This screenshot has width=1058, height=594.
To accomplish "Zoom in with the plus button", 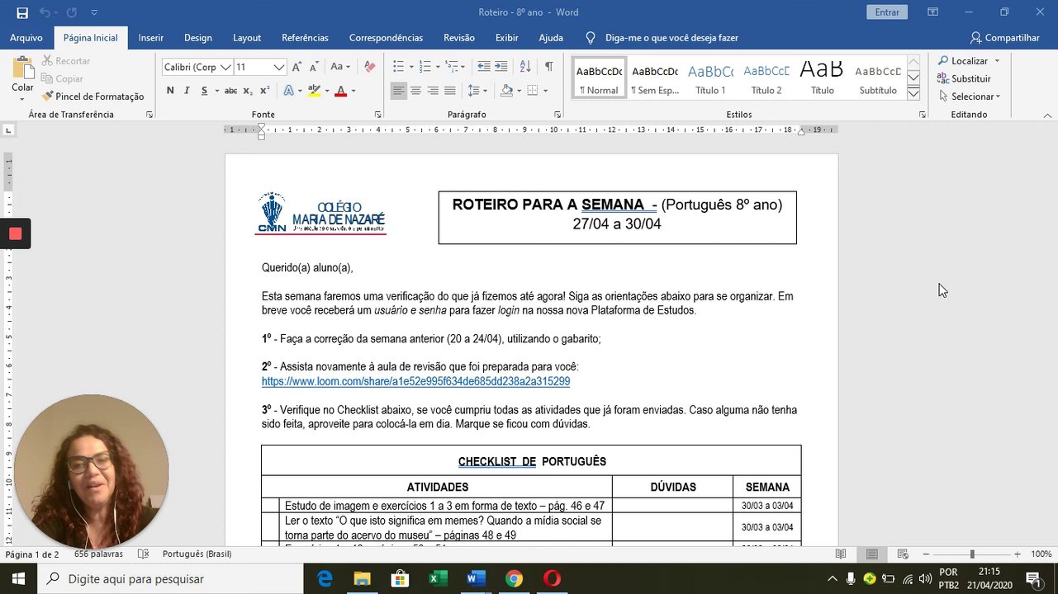I will (1018, 554).
